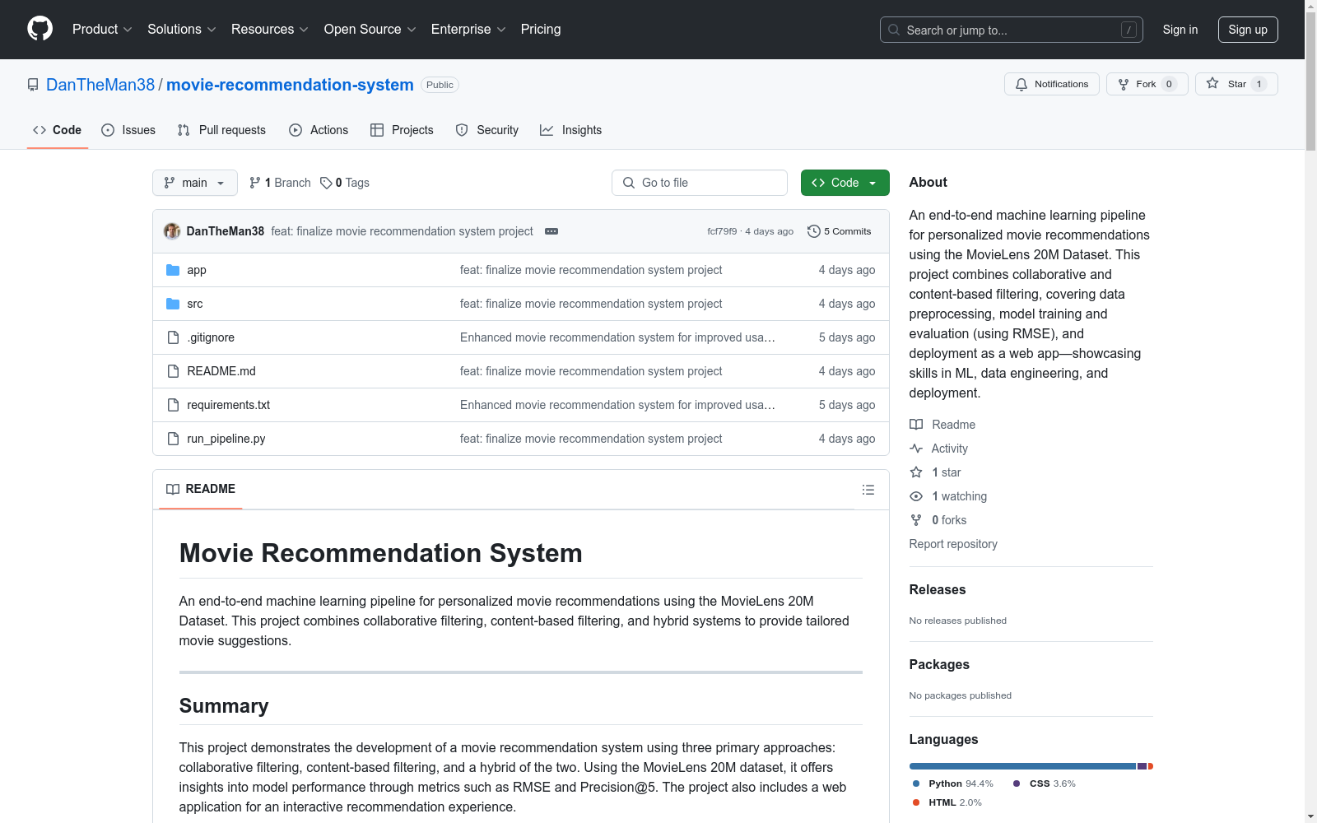Click the Go to file search field
Viewport: 1317px width, 823px height.
[x=700, y=183]
